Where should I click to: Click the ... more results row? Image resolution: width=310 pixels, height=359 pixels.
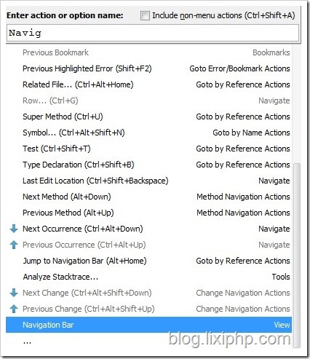click(x=149, y=342)
